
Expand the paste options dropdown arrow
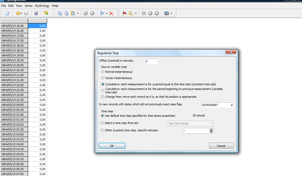pyautogui.click(x=78, y=14)
